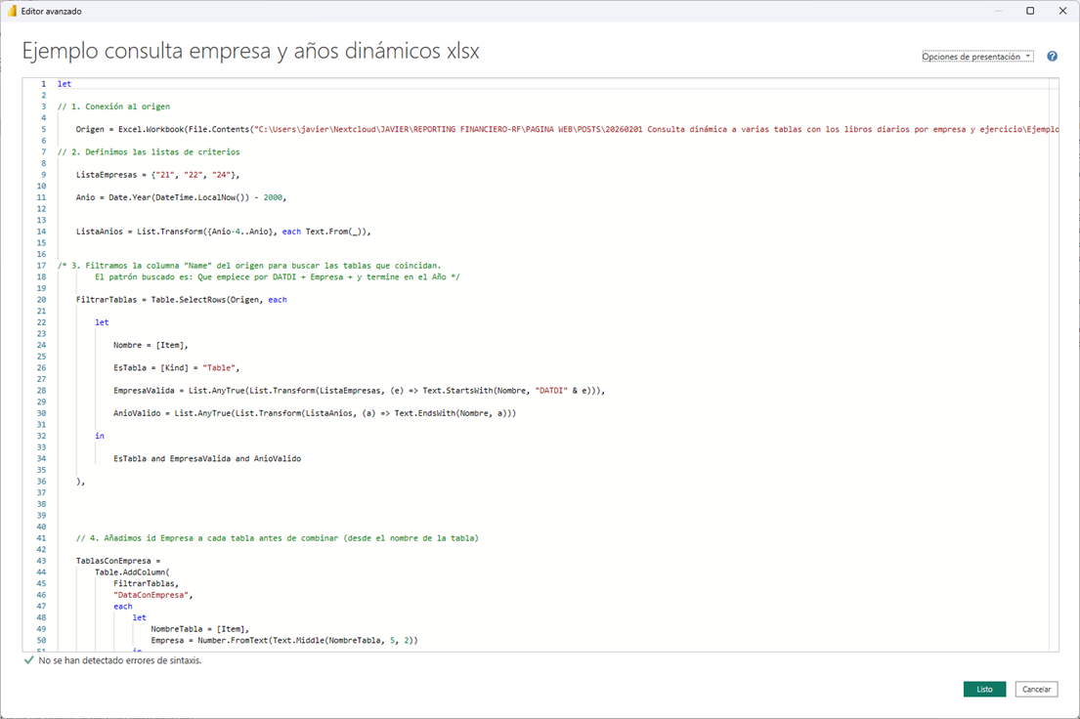Screen dimensions: 1080x719
Task: Minimize the Editor avanzado window
Action: tap(997, 11)
